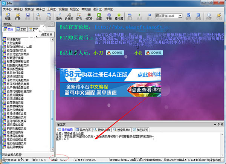The image size is (226, 164).
Task: Open the 数据库 database tool
Action: point(69,17)
